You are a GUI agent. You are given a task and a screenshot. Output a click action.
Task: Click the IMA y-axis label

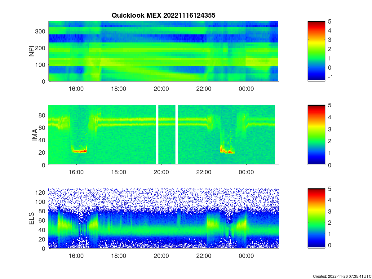(35, 135)
